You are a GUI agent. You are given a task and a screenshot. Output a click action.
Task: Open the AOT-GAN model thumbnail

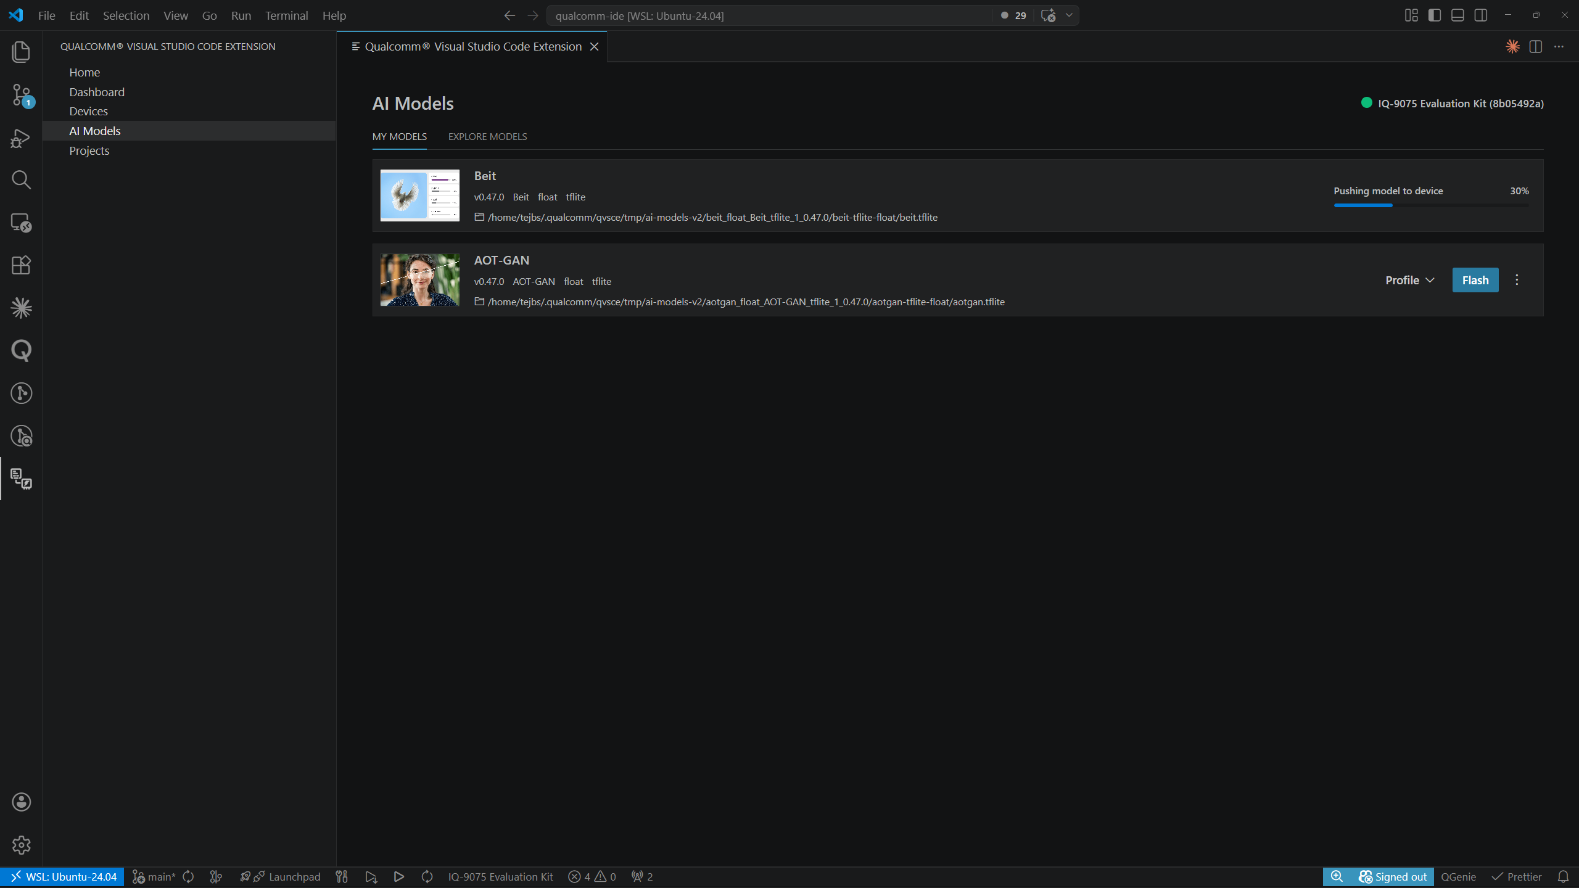pyautogui.click(x=420, y=280)
